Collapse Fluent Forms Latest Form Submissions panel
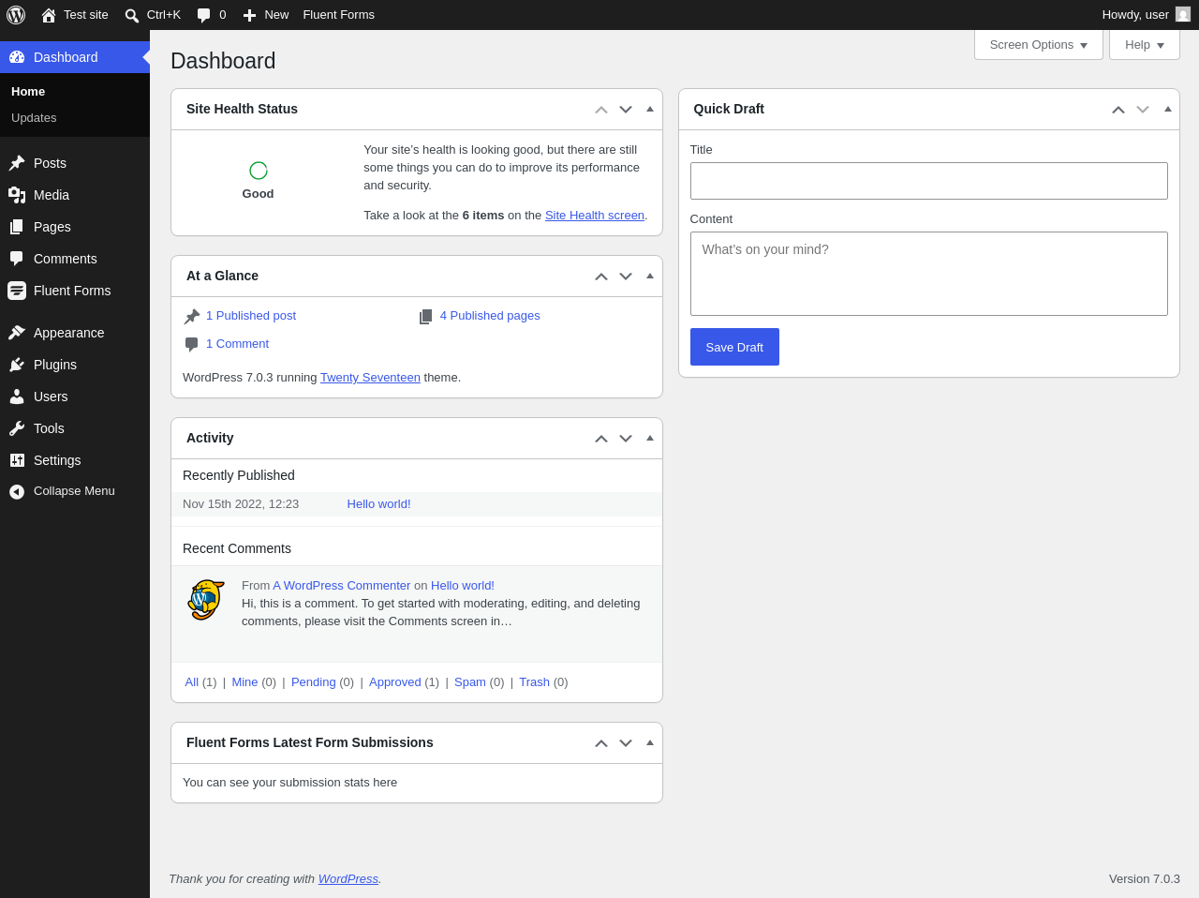 tap(650, 743)
